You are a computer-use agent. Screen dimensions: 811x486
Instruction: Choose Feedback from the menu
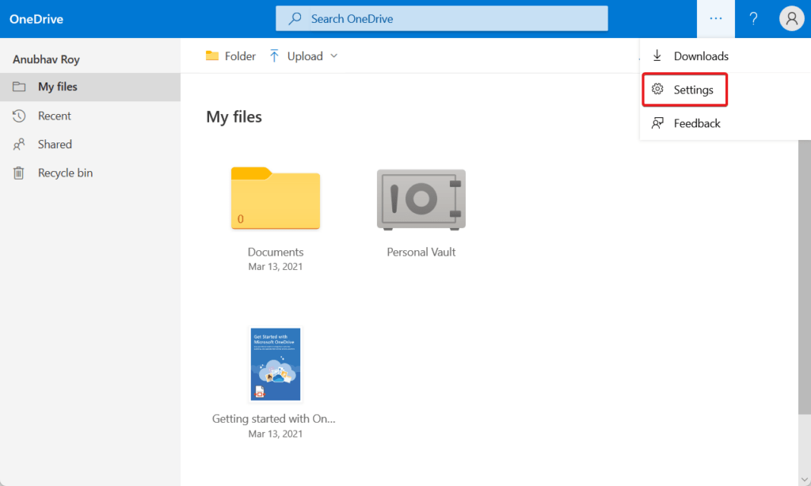697,123
